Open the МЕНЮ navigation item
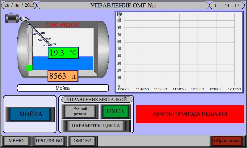Screen dimensions: 247x148 coord(16,141)
